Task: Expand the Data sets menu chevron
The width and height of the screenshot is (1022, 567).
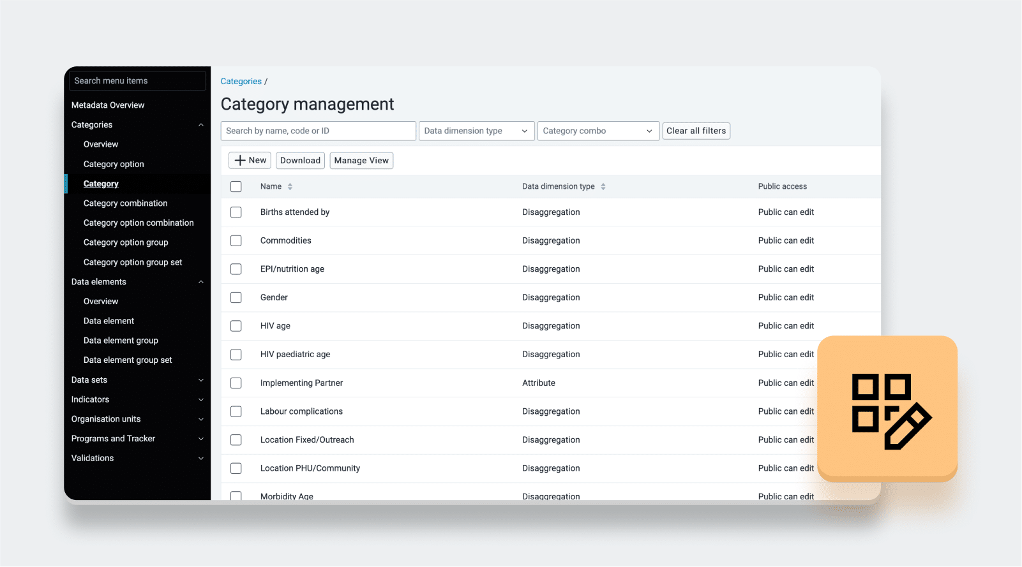Action: 201,380
